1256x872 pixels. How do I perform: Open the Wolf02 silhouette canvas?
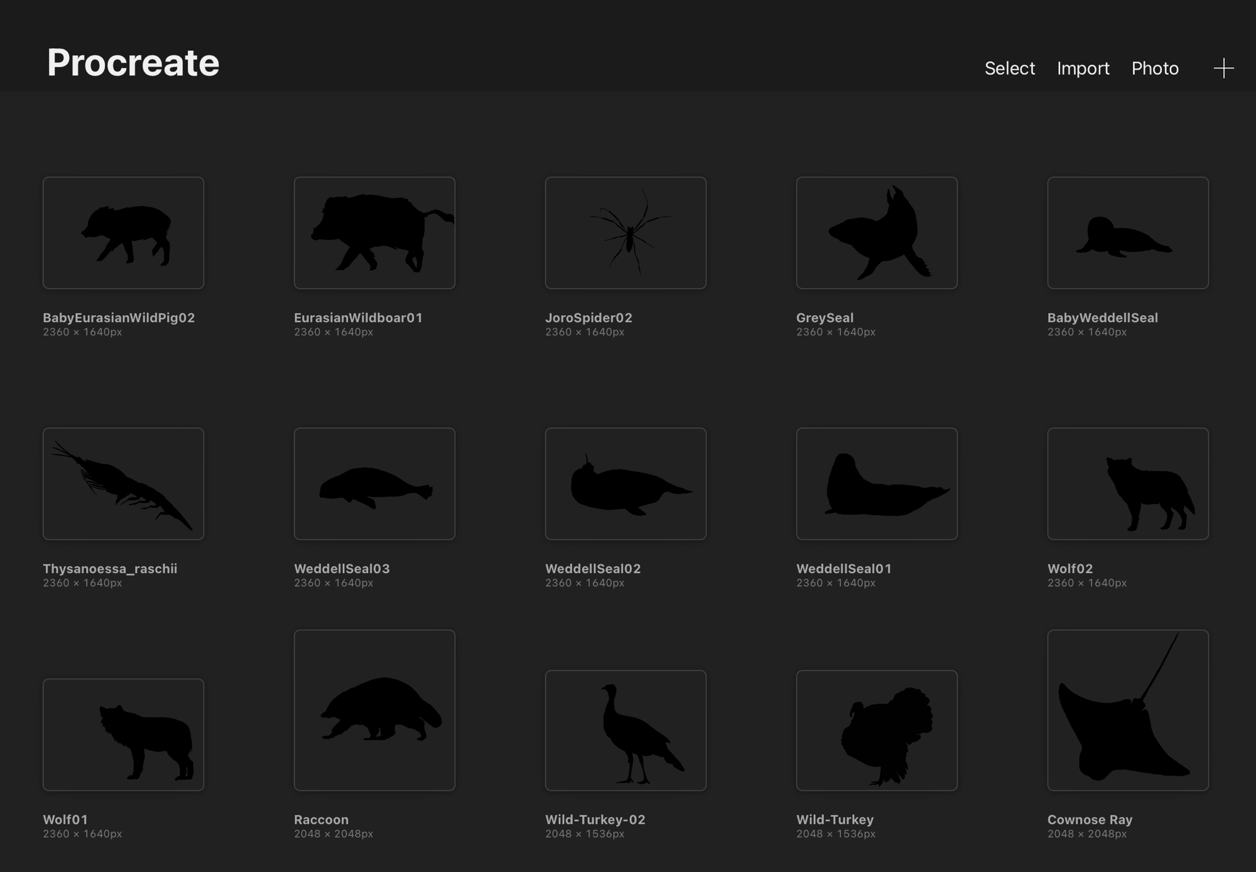(1128, 484)
